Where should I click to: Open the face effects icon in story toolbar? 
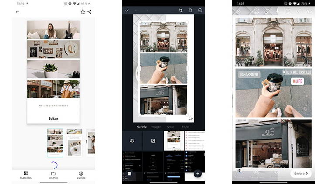coord(256,11)
